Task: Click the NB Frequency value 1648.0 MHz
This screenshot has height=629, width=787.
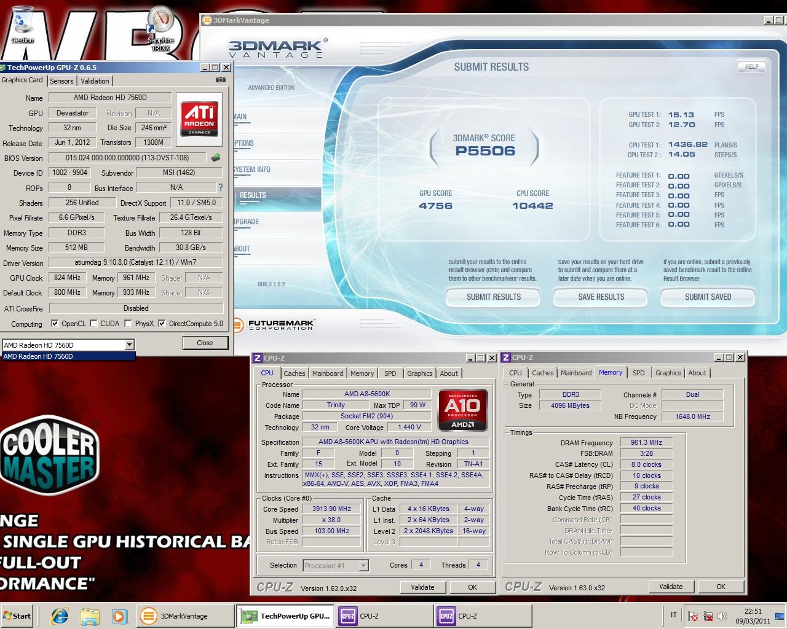Action: (x=692, y=416)
